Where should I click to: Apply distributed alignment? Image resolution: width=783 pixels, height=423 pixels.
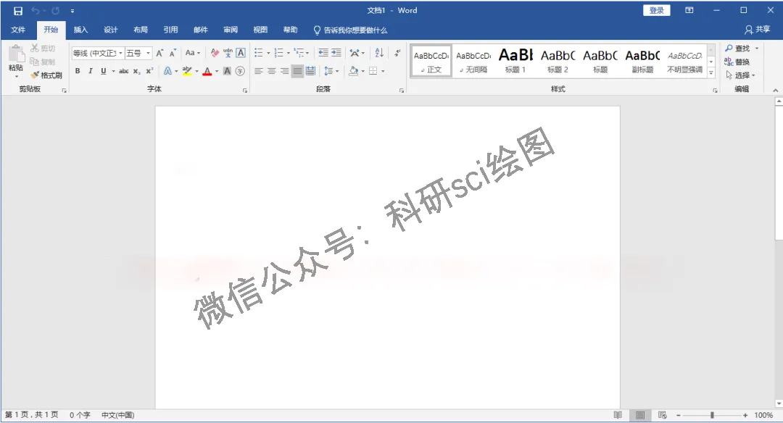310,71
